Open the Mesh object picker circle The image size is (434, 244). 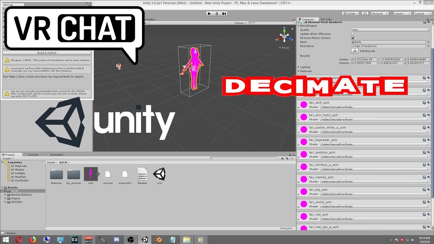[428, 42]
